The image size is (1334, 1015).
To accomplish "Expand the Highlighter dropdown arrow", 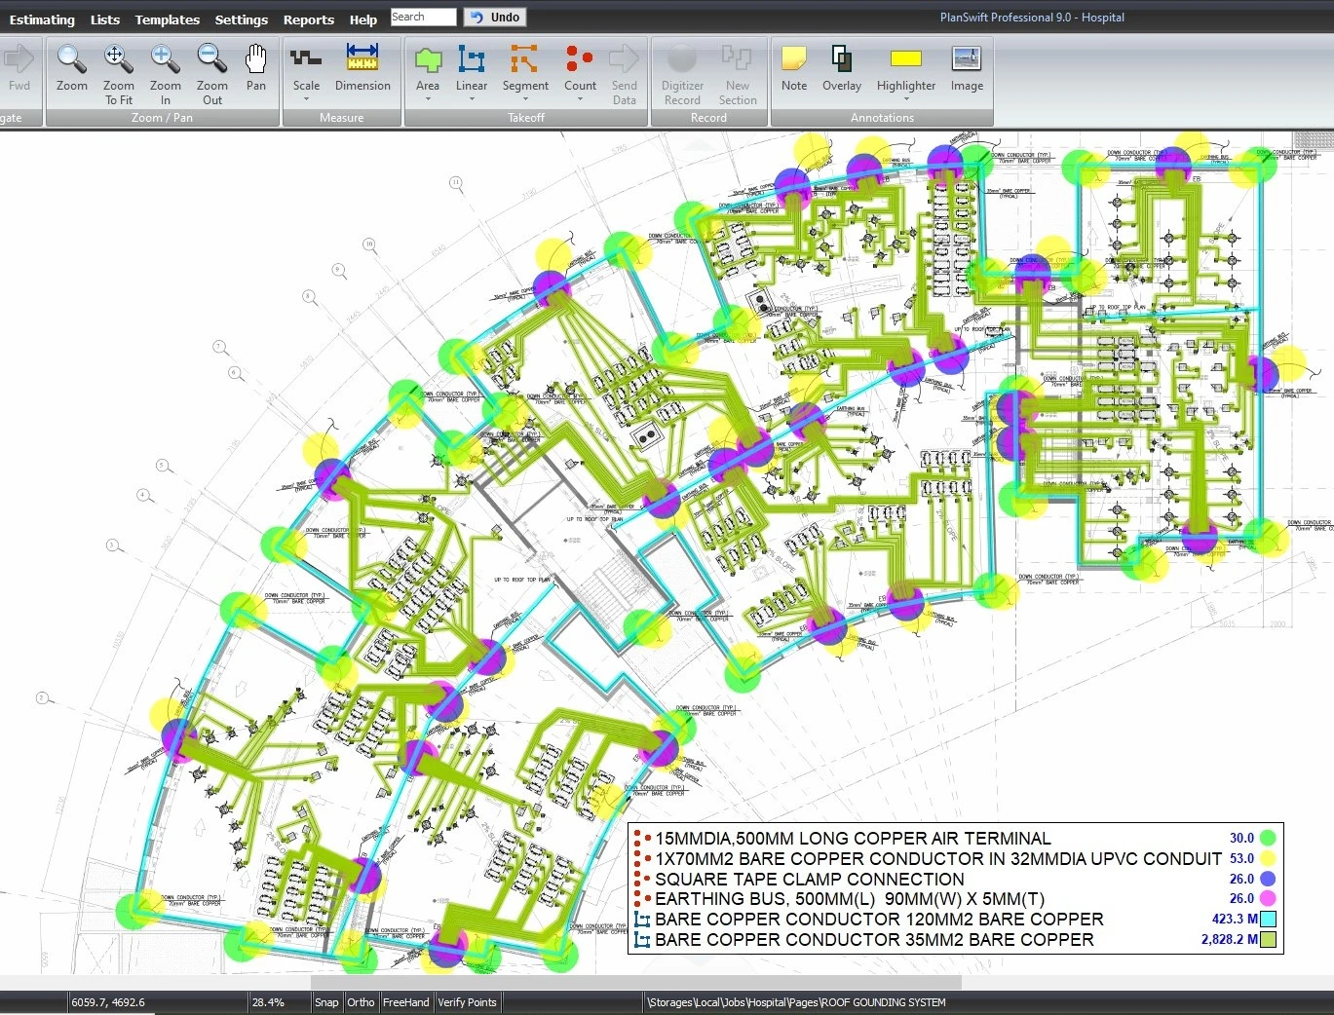I will click(906, 99).
